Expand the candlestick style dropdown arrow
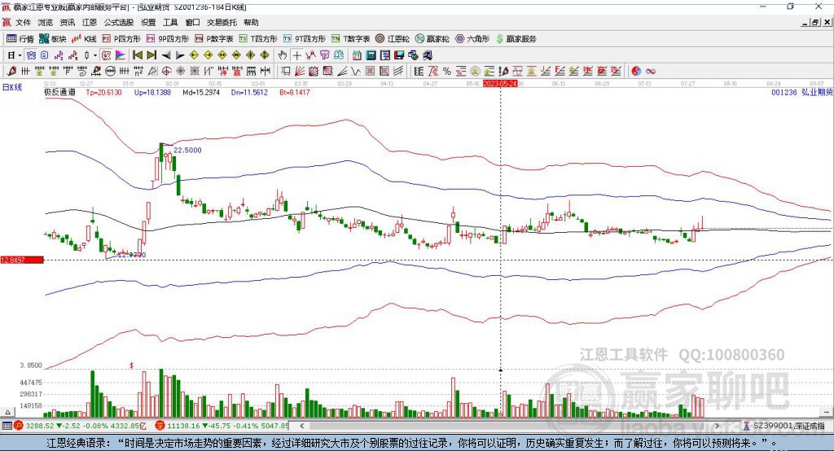This screenshot has height=451, width=834. (95, 55)
